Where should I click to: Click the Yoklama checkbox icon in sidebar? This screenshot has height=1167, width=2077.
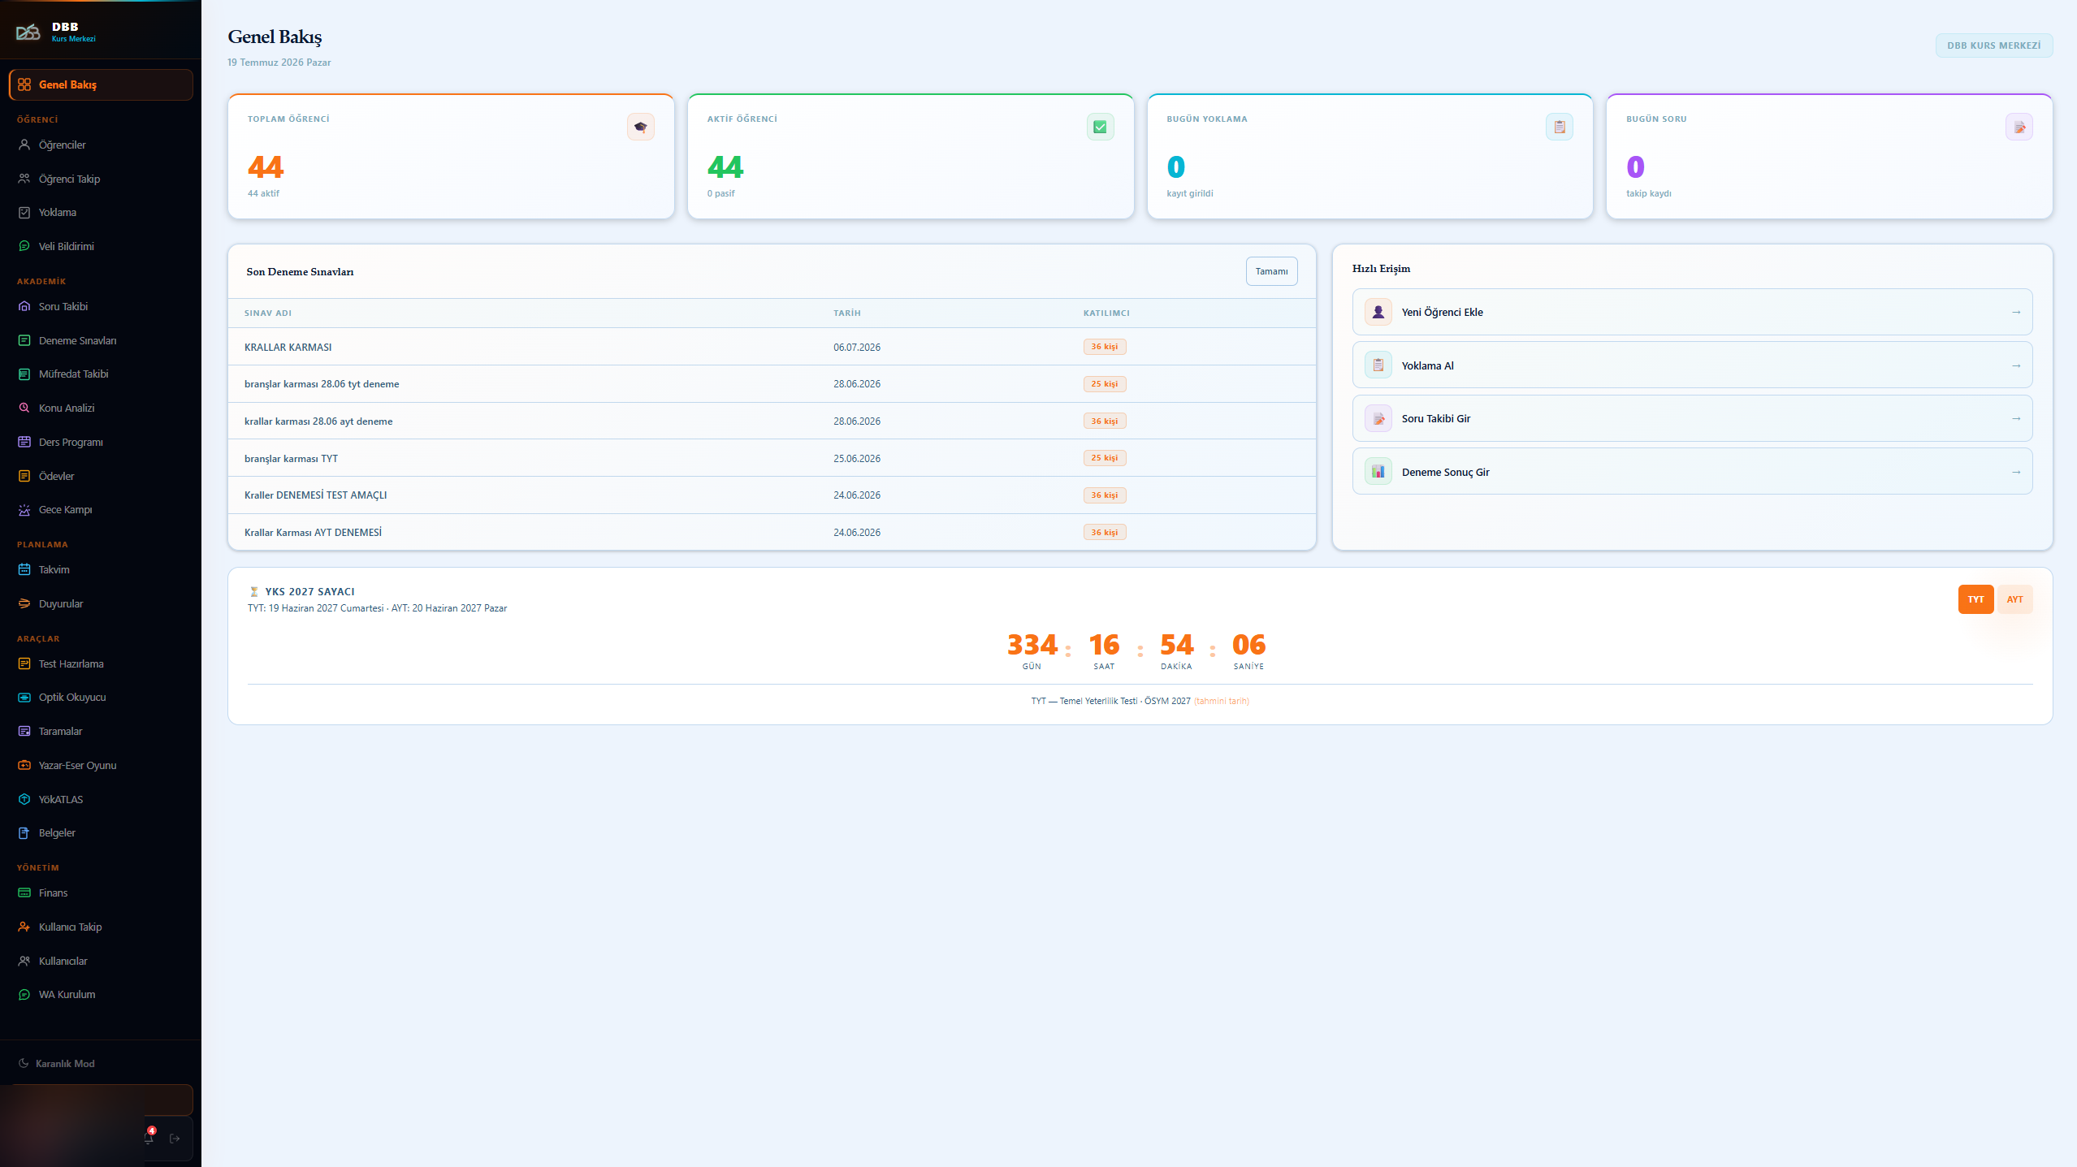click(24, 212)
